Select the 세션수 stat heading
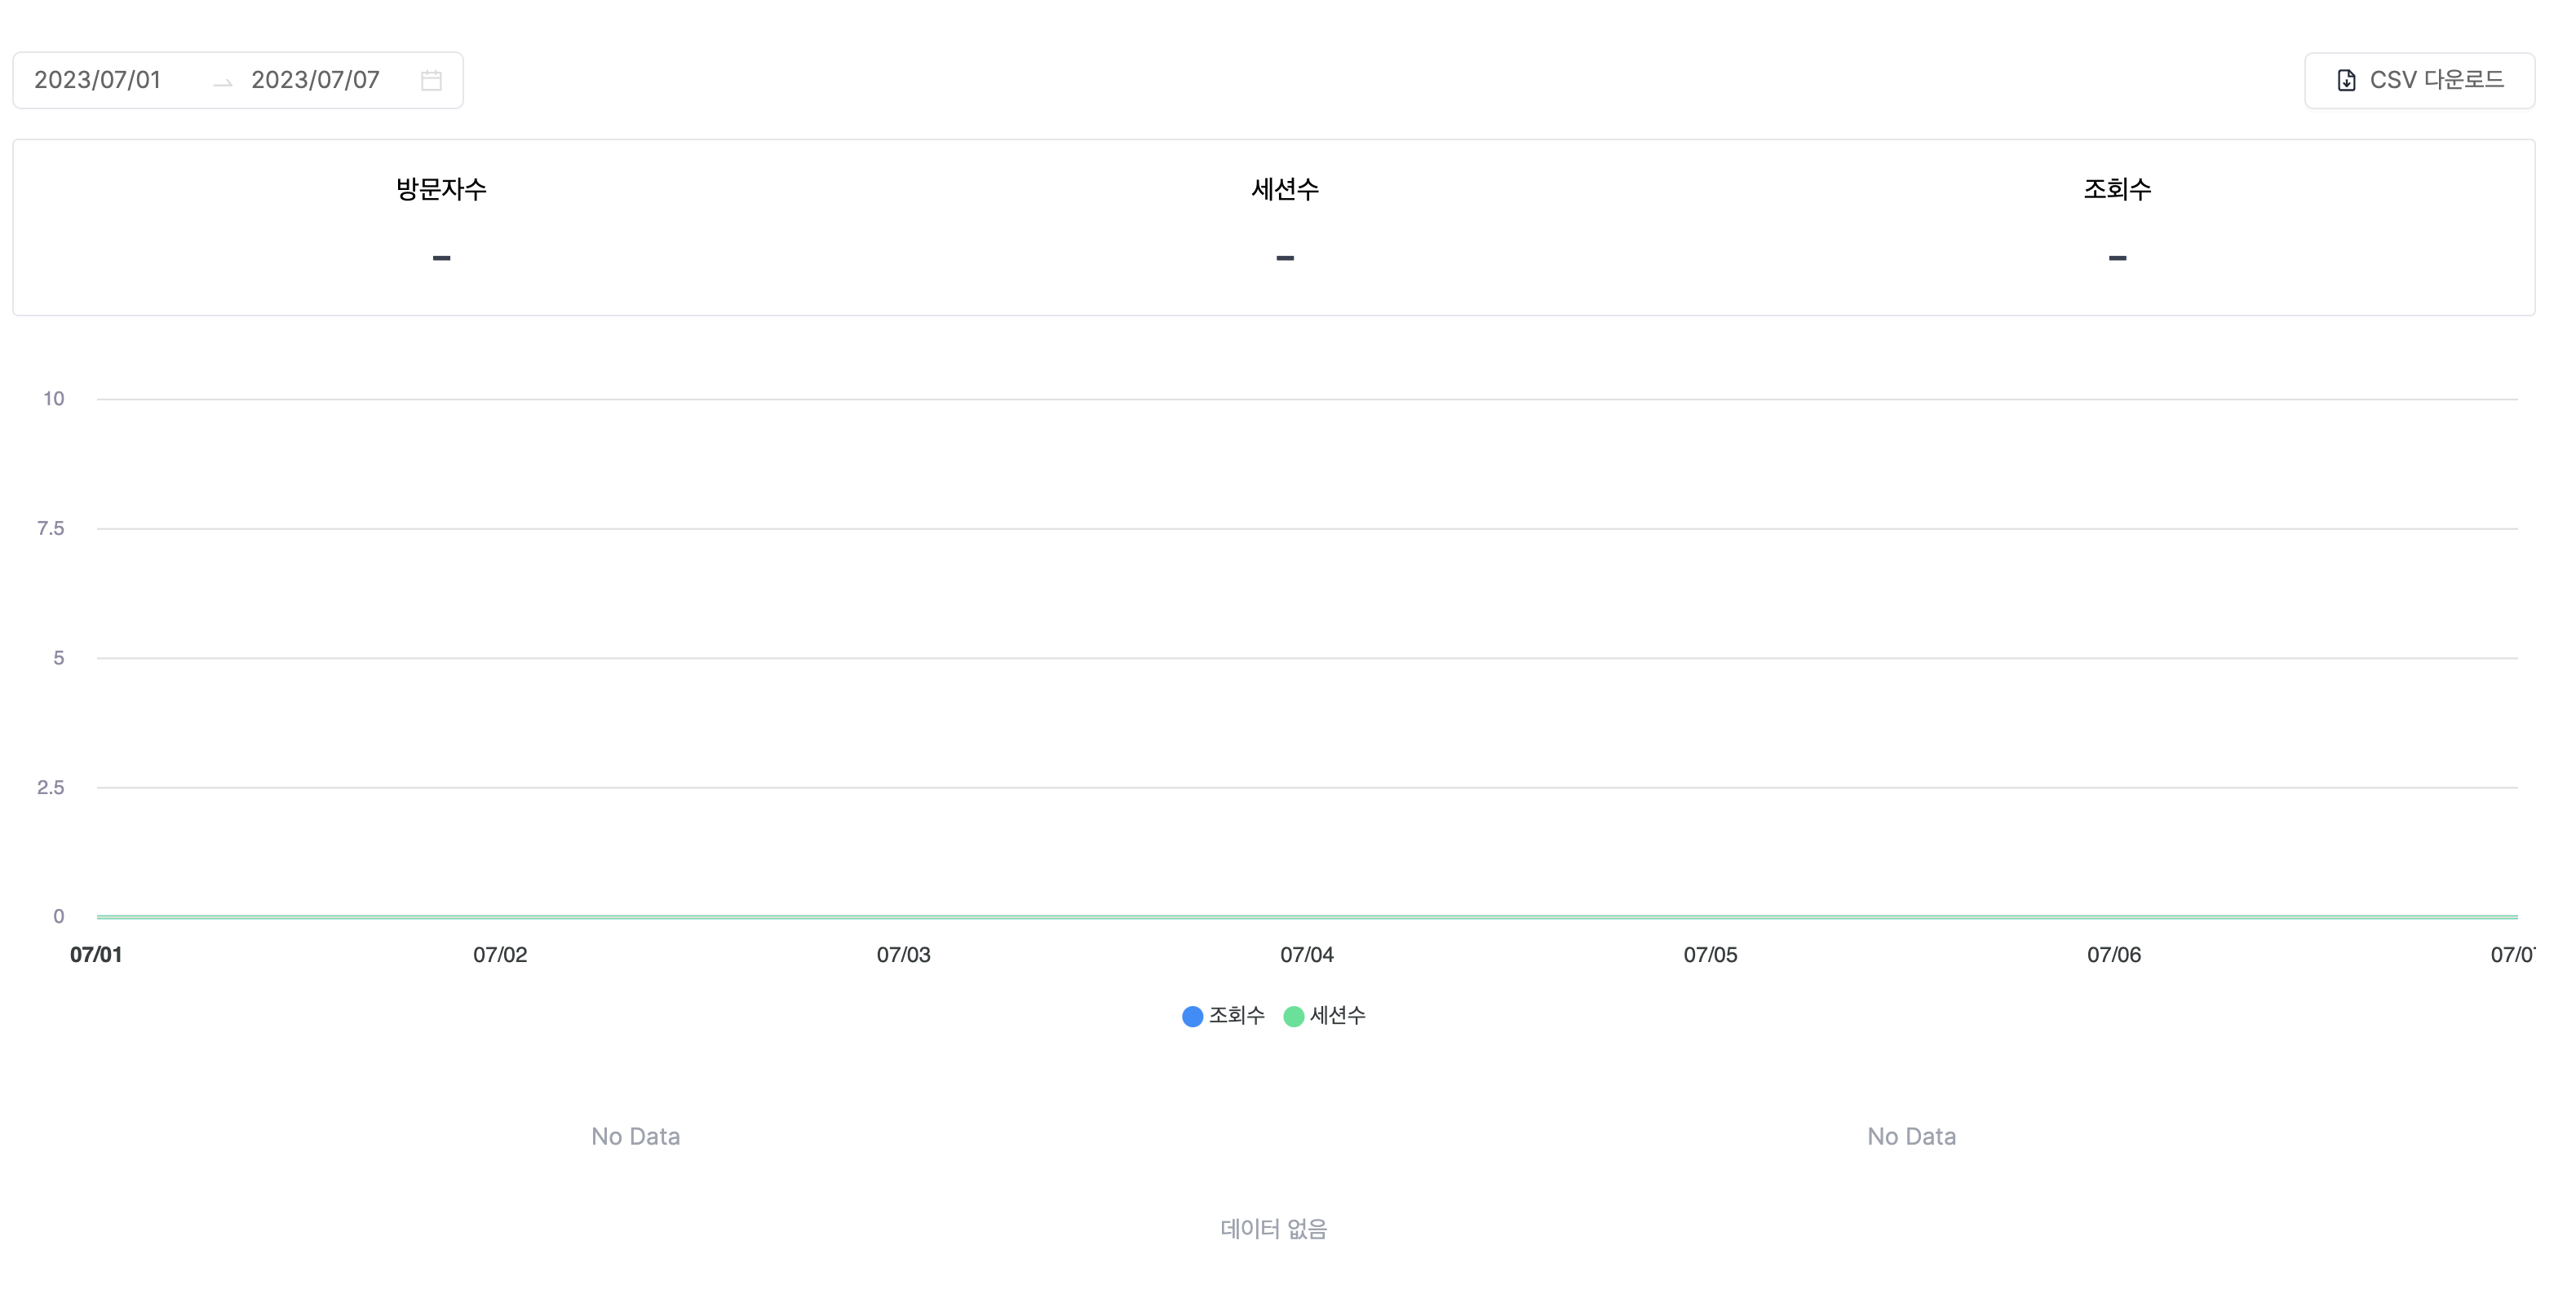 click(x=1285, y=189)
